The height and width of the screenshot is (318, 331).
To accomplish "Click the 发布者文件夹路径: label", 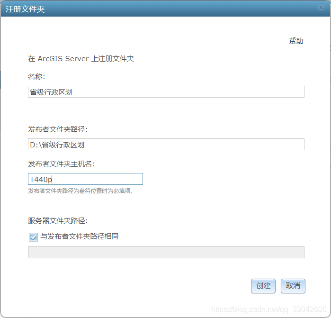I will (x=58, y=129).
